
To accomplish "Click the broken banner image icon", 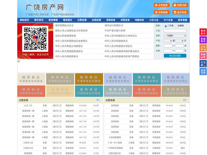I will coord(19,61).
